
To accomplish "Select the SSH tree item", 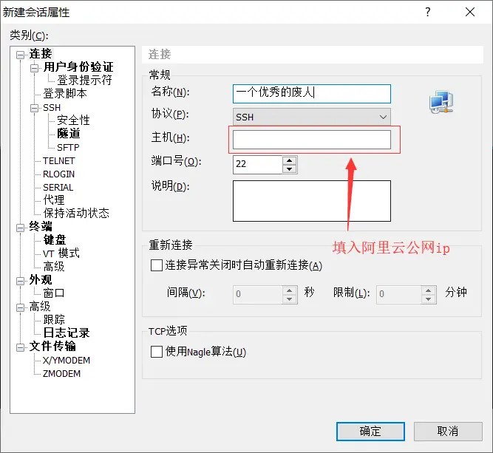I will coord(52,107).
